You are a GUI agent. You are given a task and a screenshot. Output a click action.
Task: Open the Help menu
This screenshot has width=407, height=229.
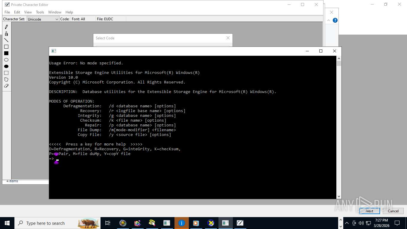tap(69, 12)
